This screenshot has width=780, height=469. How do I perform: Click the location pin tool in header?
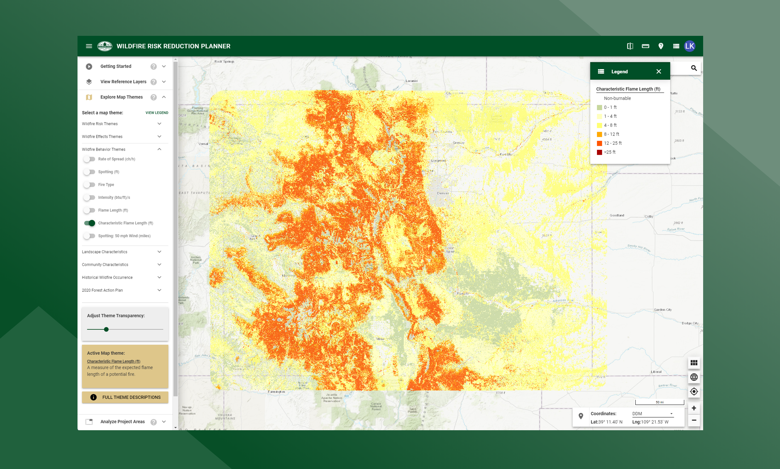coord(660,46)
